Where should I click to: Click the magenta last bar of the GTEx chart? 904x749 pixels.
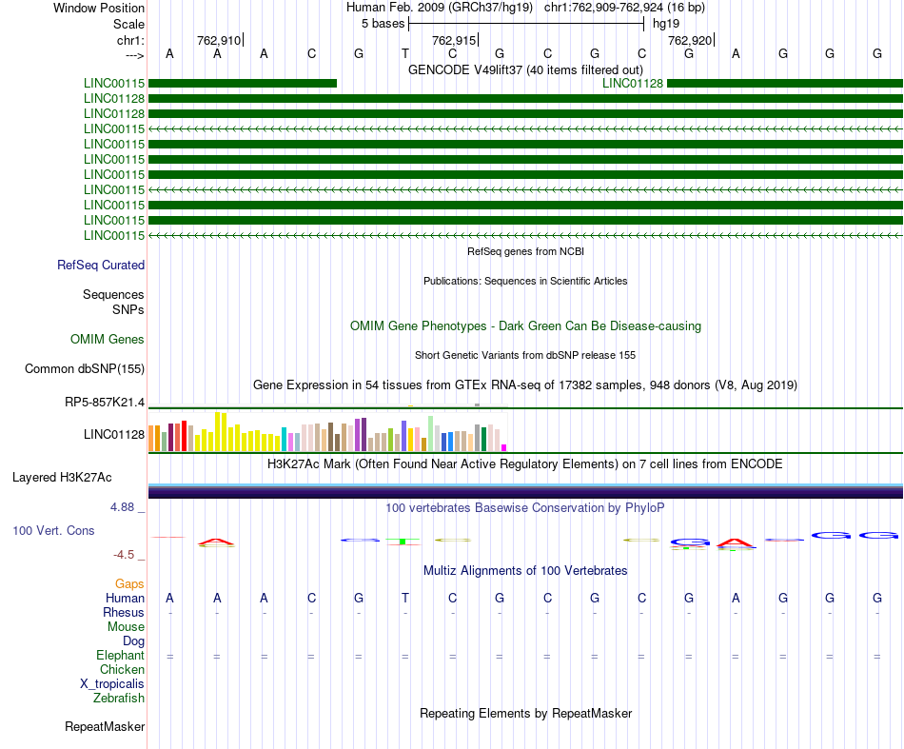click(504, 447)
